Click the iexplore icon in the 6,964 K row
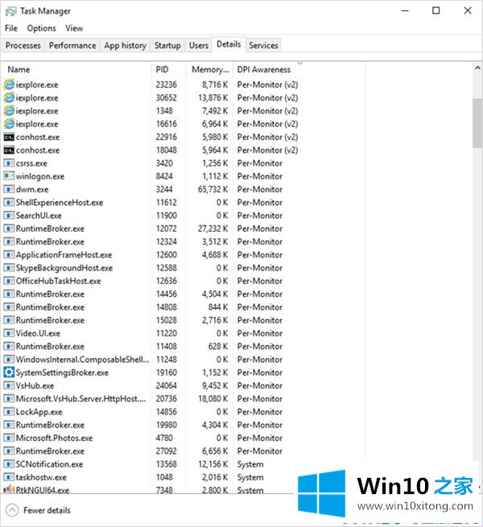 pyautogui.click(x=9, y=124)
